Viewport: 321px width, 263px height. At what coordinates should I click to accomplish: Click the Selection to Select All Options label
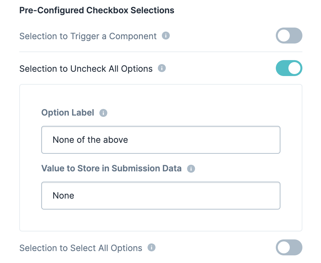tap(81, 248)
